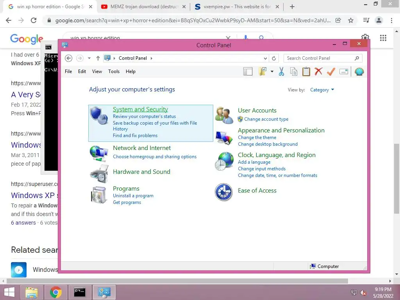The width and height of the screenshot is (400, 300).
Task: Click the Programs disc box icon
Action: pyautogui.click(x=98, y=195)
